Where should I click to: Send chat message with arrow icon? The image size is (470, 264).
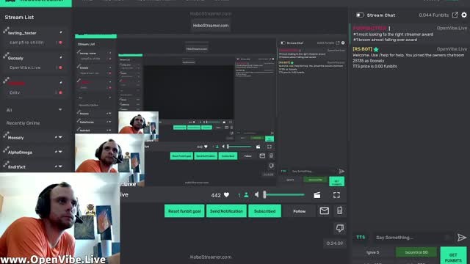point(462,238)
